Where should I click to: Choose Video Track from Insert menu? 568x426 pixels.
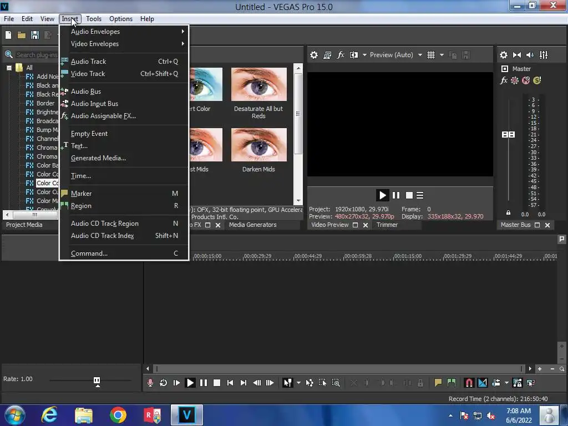click(x=124, y=74)
